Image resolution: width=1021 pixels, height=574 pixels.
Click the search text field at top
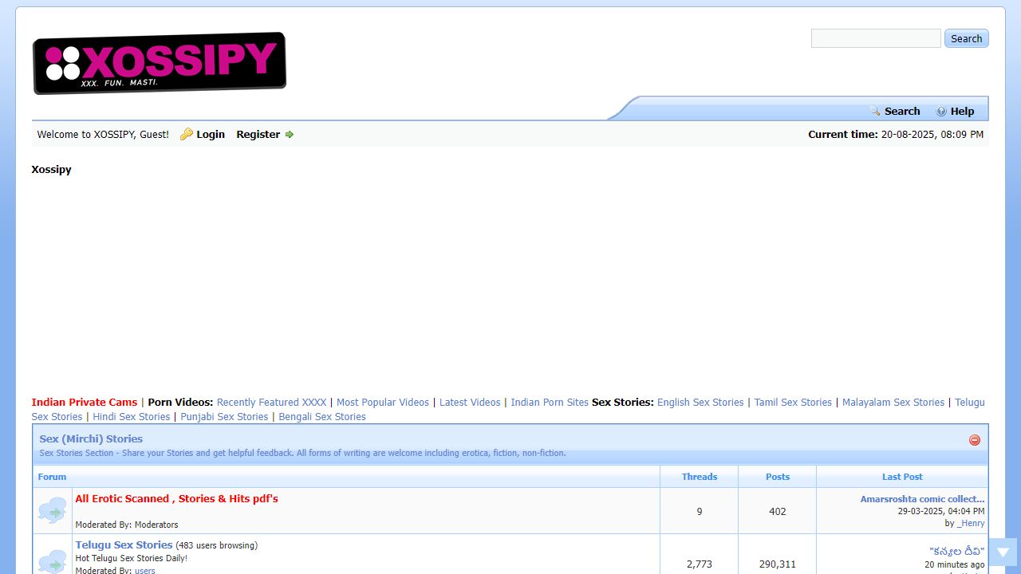point(876,38)
